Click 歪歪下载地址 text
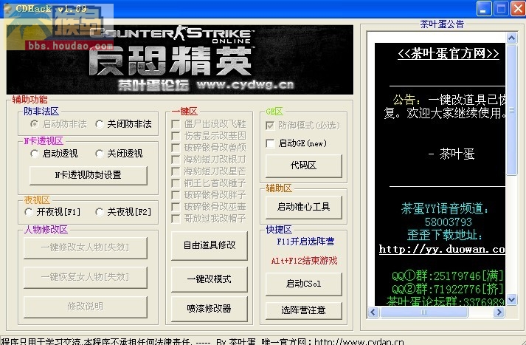 (445, 235)
